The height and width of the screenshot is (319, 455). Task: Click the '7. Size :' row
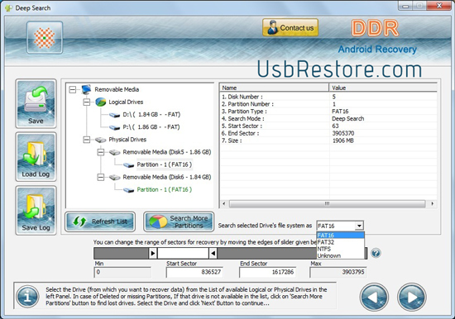tap(328, 140)
